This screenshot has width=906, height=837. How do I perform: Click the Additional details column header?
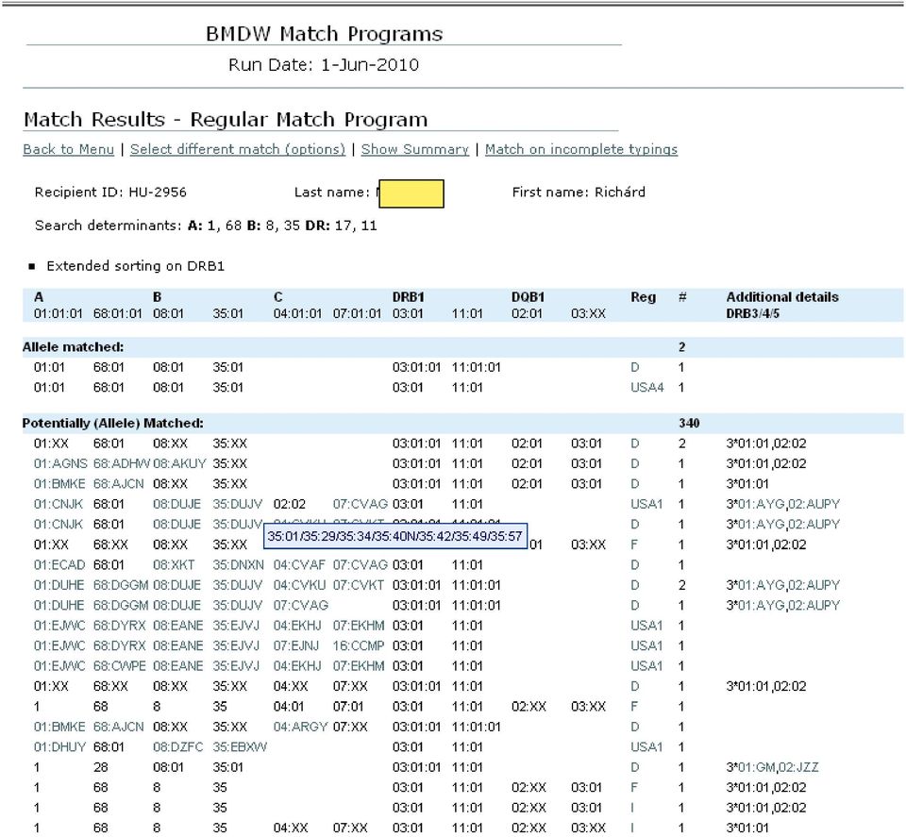pyautogui.click(x=782, y=297)
